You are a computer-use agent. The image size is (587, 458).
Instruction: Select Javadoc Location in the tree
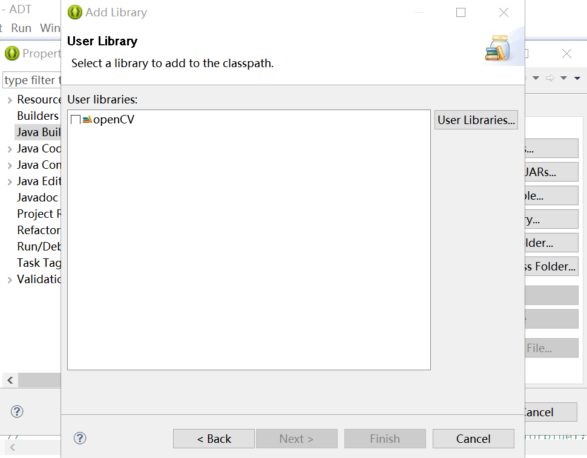pyautogui.click(x=38, y=197)
